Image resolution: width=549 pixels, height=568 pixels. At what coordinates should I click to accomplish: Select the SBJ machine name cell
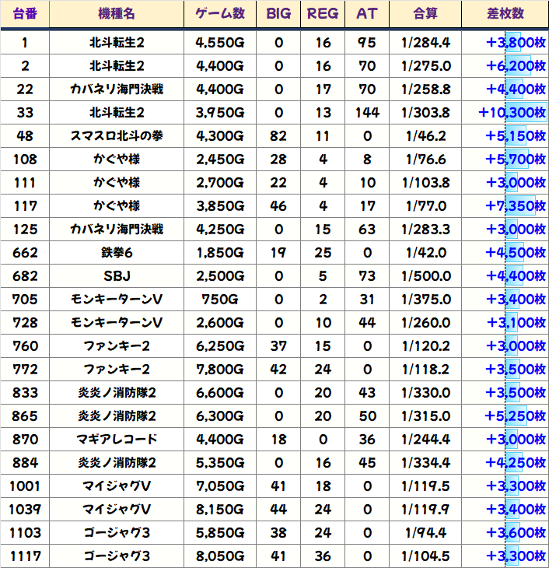117,276
